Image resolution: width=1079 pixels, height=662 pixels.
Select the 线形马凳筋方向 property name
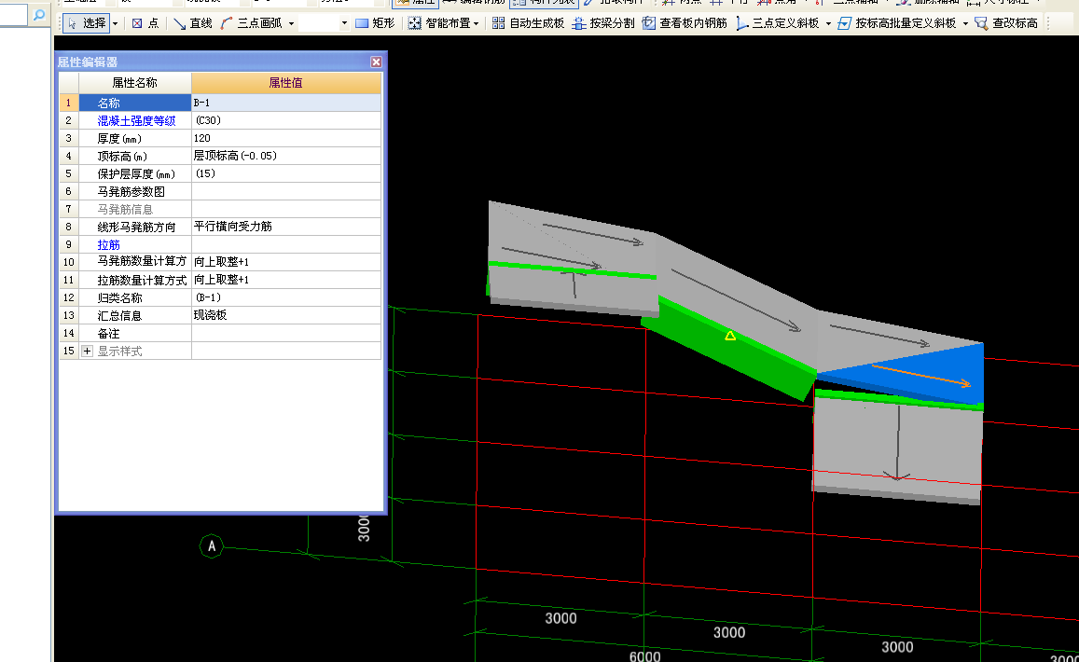[136, 228]
